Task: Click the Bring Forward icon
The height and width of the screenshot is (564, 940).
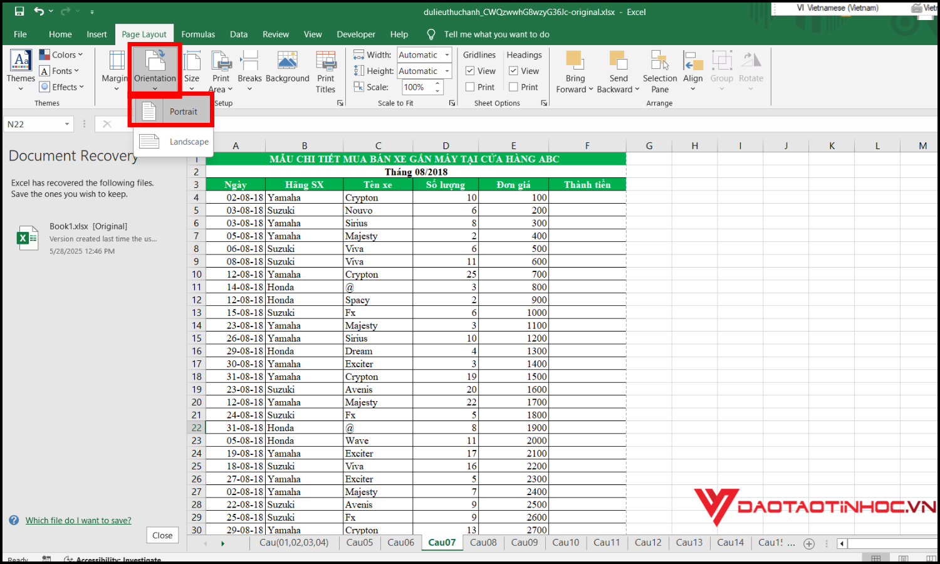Action: click(575, 61)
